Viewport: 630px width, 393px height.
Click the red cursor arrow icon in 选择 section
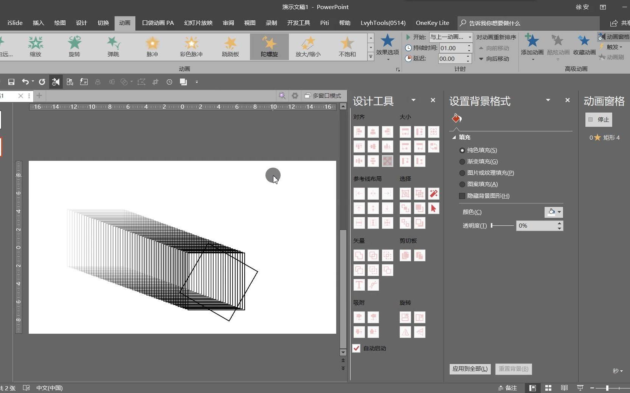[x=434, y=208]
